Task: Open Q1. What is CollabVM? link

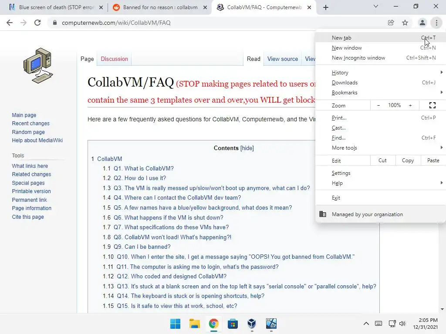Action: click(144, 168)
